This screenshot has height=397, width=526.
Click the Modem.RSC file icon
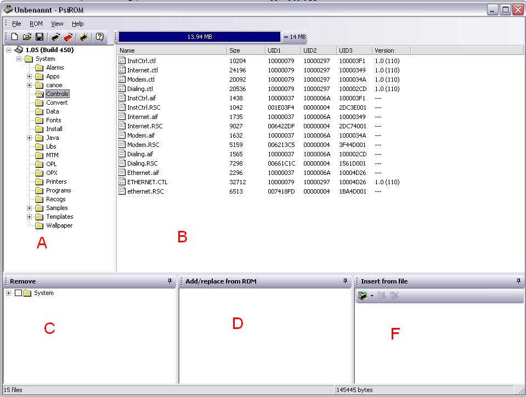point(122,145)
